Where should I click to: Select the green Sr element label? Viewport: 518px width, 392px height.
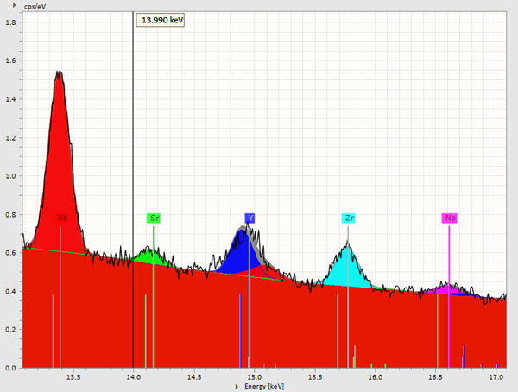[x=154, y=218]
